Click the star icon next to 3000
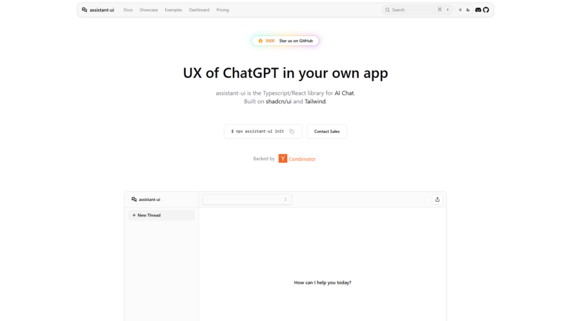This screenshot has height=321, width=571. pos(261,41)
